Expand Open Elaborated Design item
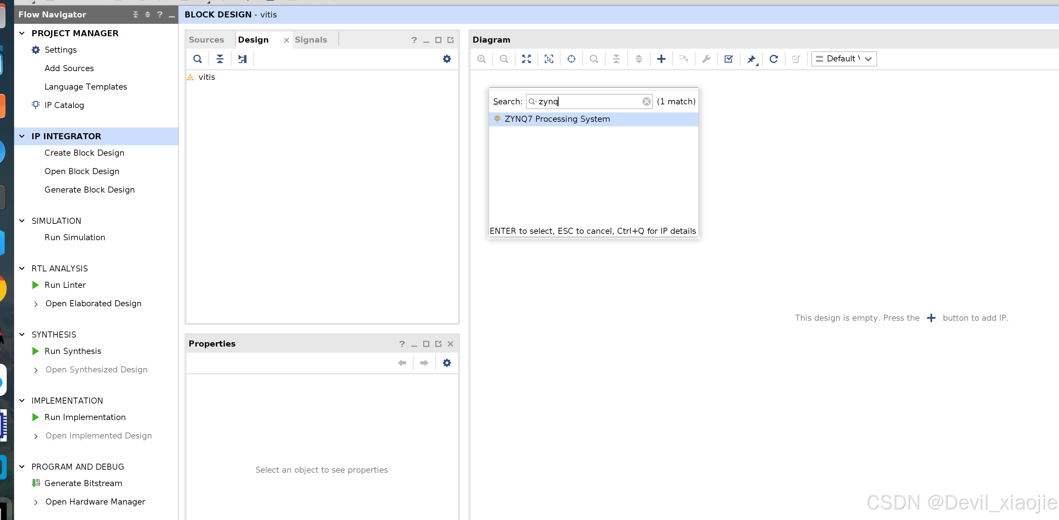Viewport: 1059px width, 520px height. click(36, 304)
